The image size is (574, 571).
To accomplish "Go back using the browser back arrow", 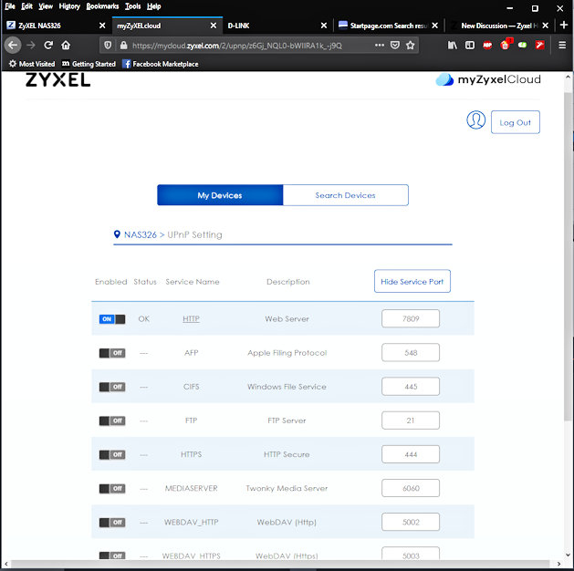I will click(13, 45).
